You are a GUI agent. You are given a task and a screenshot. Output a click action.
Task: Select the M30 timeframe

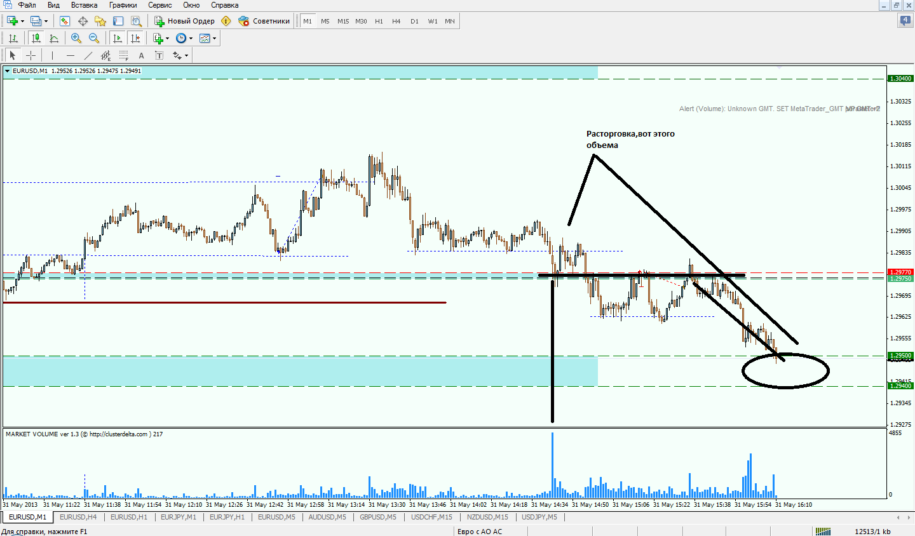[x=361, y=21]
